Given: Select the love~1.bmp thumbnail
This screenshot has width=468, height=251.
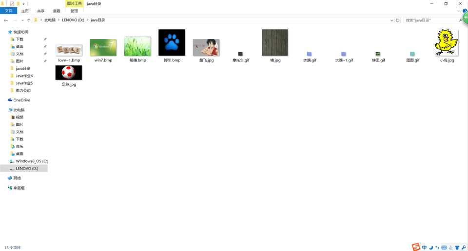Looking at the screenshot, I should click(x=69, y=50).
